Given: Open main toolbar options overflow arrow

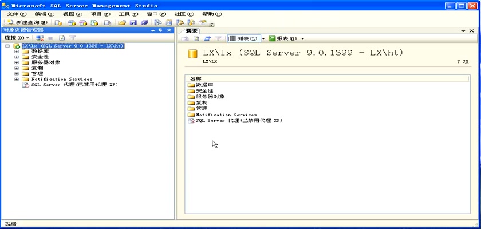Looking at the screenshot, I should [212, 24].
